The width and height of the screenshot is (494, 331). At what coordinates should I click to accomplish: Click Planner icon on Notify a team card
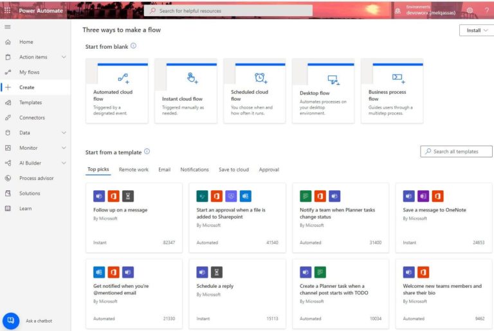(306, 196)
